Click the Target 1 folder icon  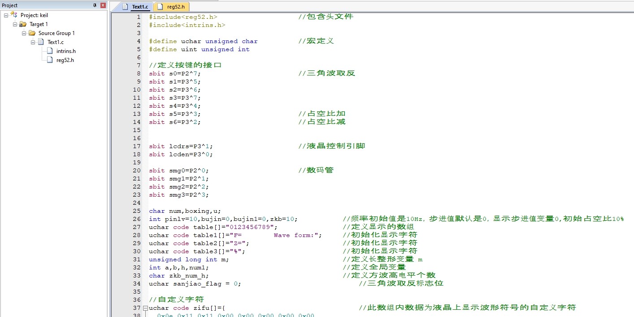[23, 24]
